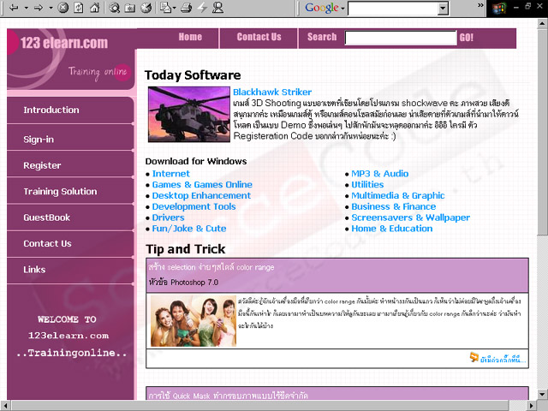Expand the Google search box dropdown

(444, 9)
